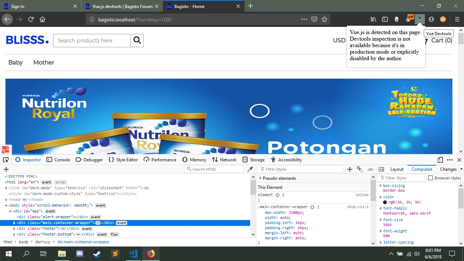The image size is (464, 261).
Task: Pick a color with the eyedropper tool
Action: (x=250, y=169)
